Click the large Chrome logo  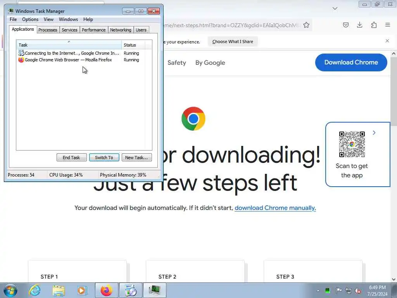[x=193, y=119]
